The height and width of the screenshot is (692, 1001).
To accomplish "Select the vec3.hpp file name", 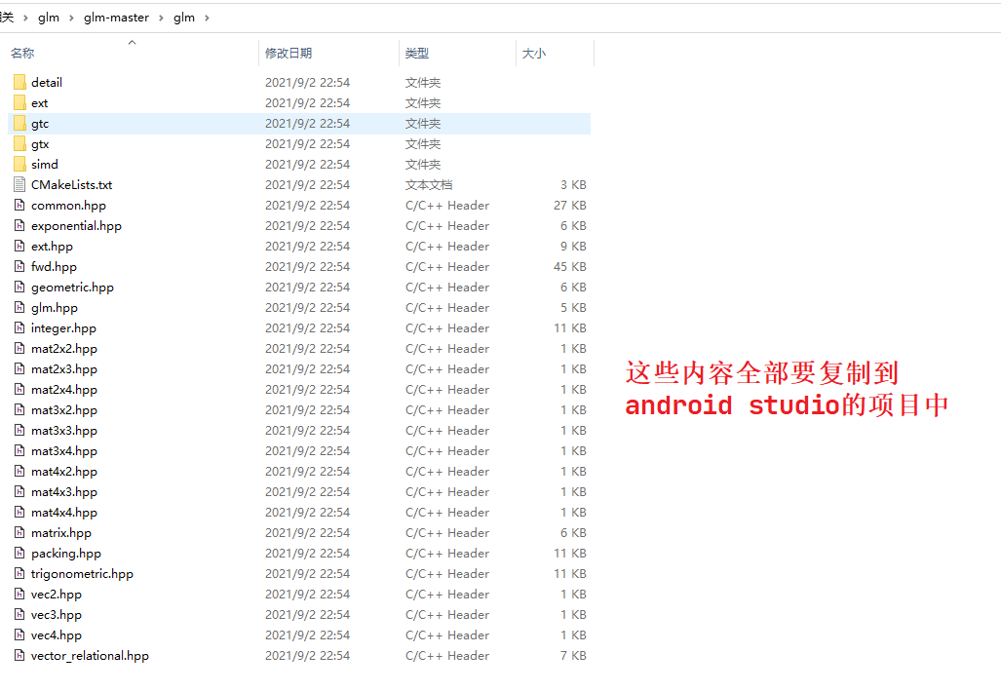I will click(57, 614).
